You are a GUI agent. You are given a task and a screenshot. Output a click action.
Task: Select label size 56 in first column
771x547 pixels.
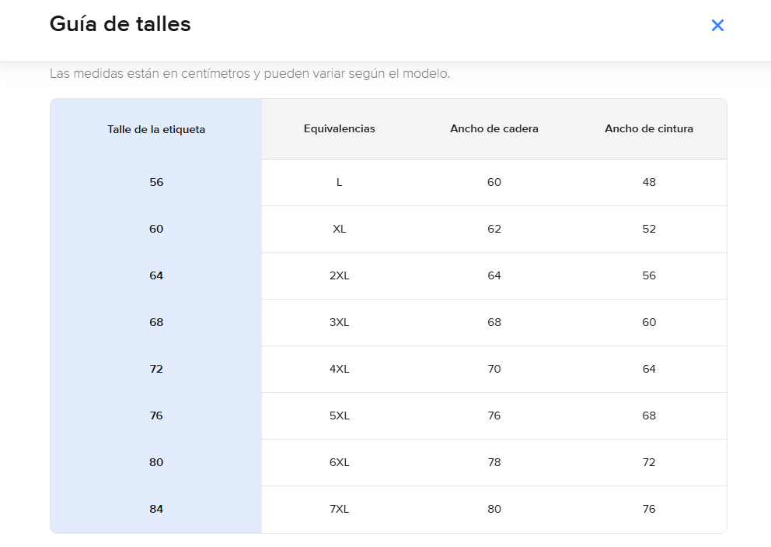pos(156,183)
